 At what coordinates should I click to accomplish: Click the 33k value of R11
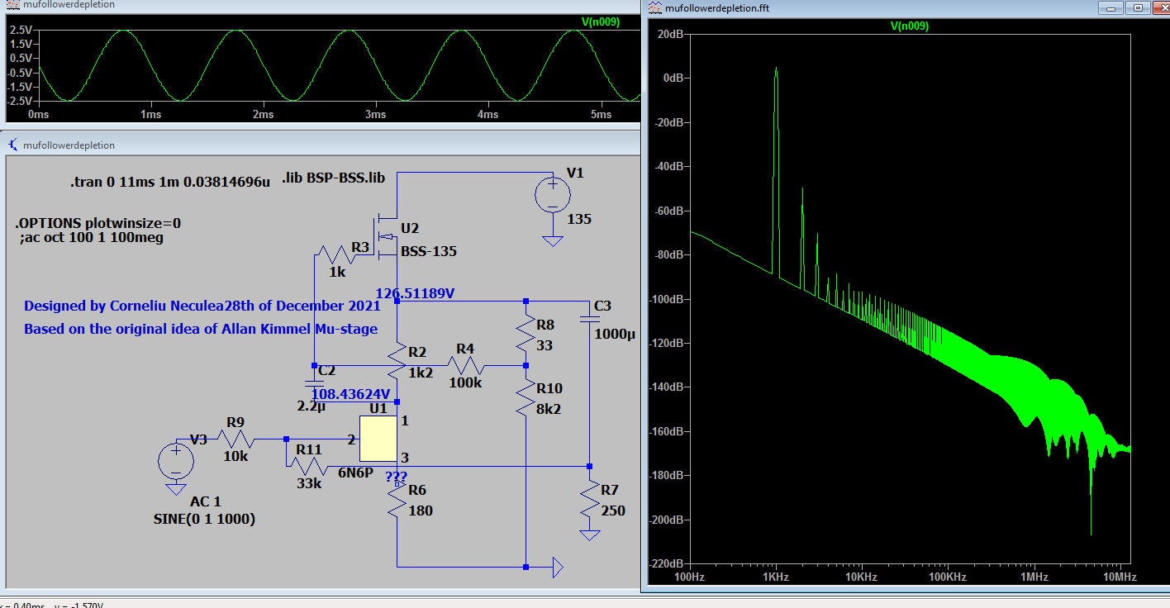point(309,484)
